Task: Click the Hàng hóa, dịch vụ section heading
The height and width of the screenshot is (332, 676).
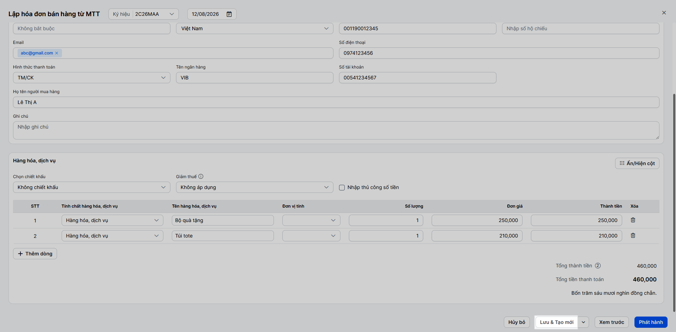Action: pyautogui.click(x=34, y=161)
